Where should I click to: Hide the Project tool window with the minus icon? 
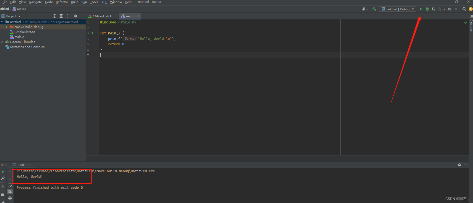(x=82, y=16)
